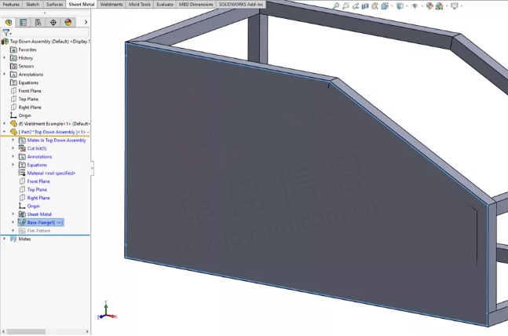The image size is (508, 336).
Task: Click Zoom to Area icon
Action: pyautogui.click(x=345, y=5)
